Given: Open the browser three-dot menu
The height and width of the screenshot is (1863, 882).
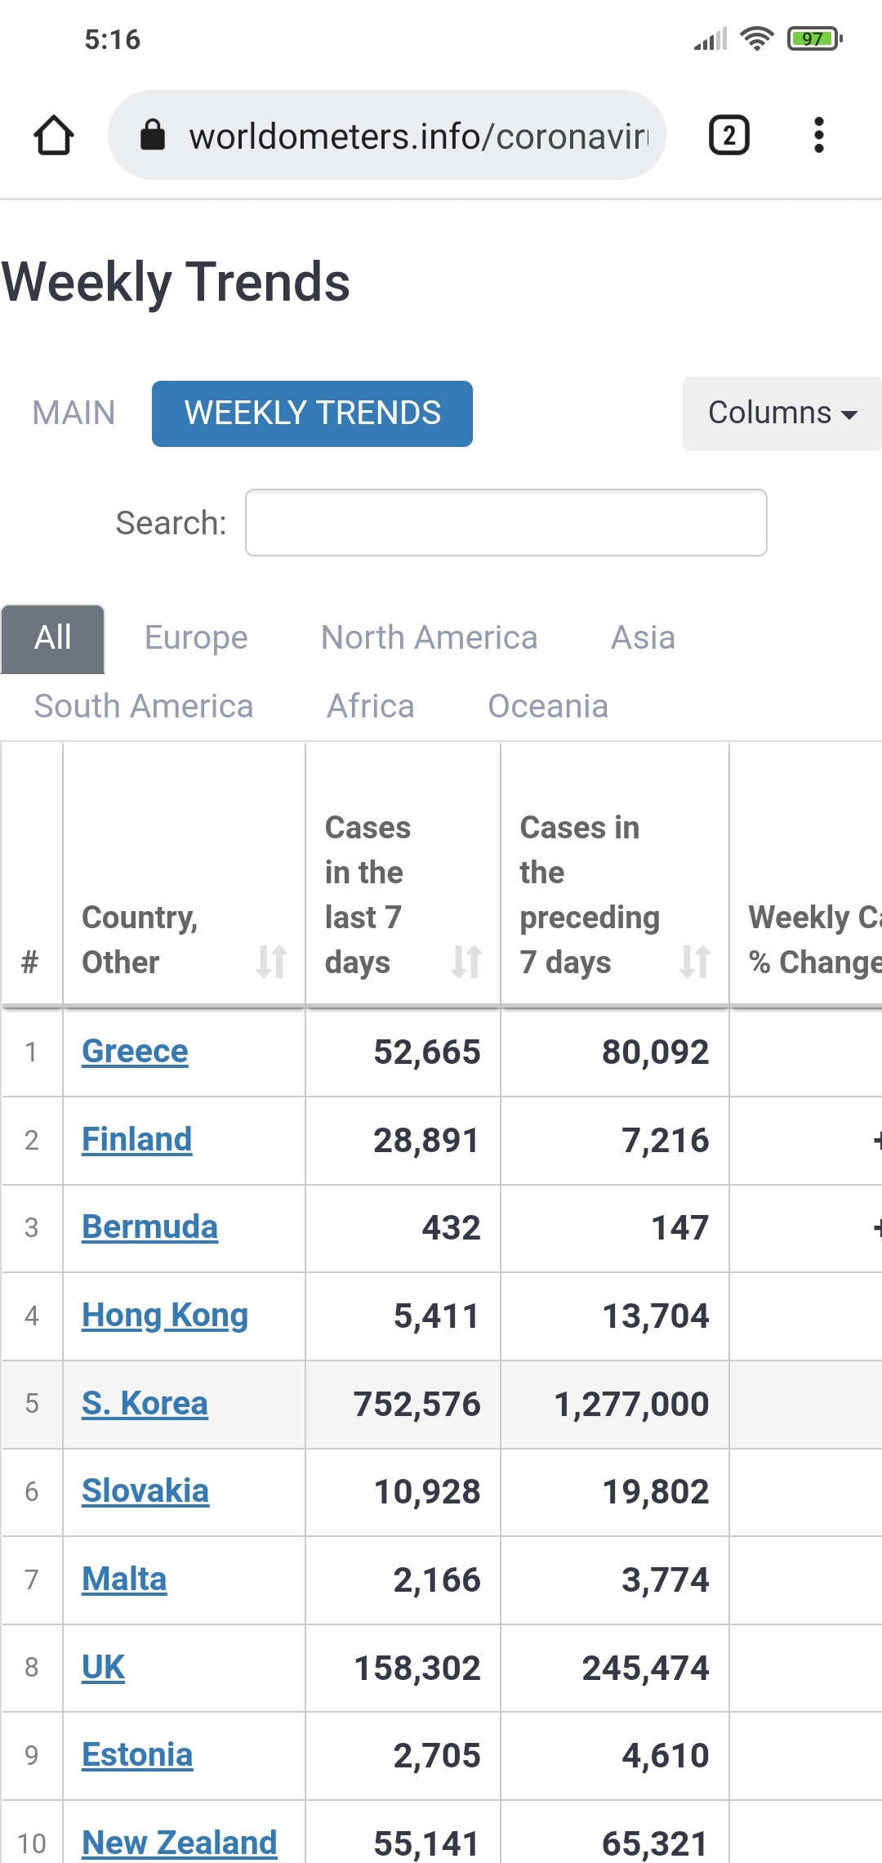Looking at the screenshot, I should pos(818,135).
